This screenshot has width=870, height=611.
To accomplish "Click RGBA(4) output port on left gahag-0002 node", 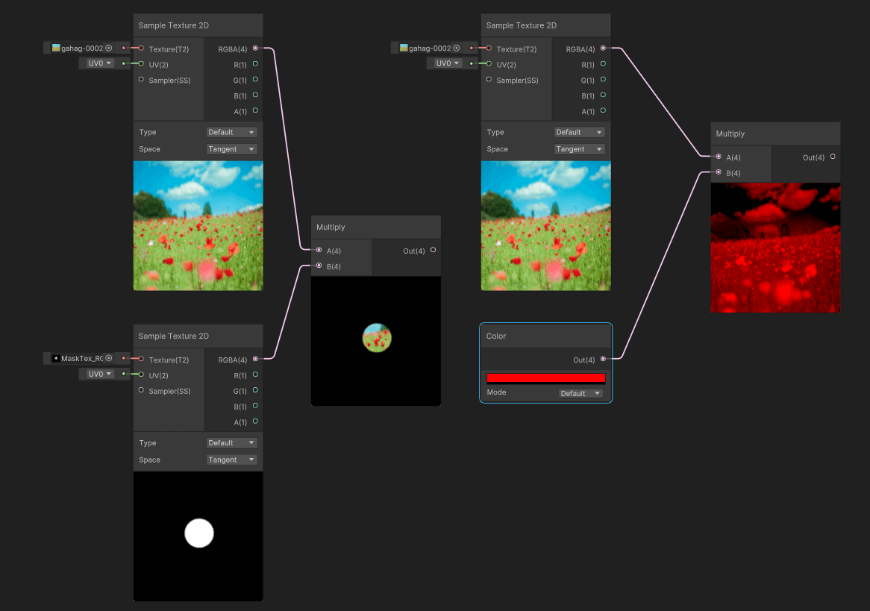I will [255, 48].
